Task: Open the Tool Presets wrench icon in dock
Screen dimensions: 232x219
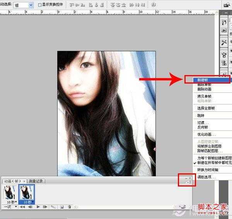Action: coord(224,43)
